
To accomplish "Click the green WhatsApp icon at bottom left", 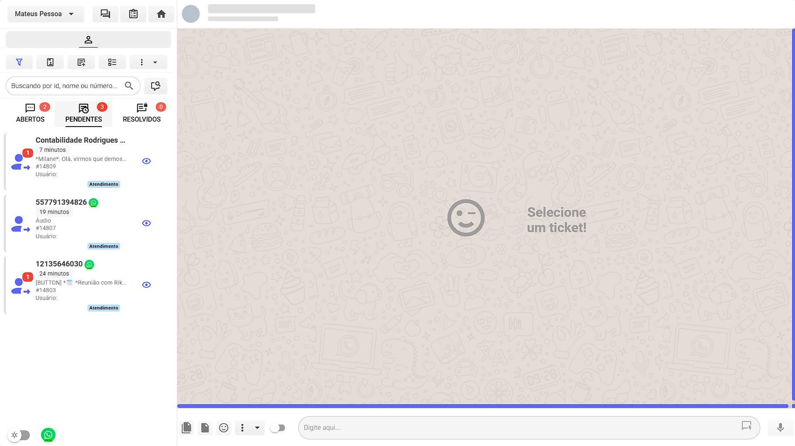I will (x=48, y=435).
